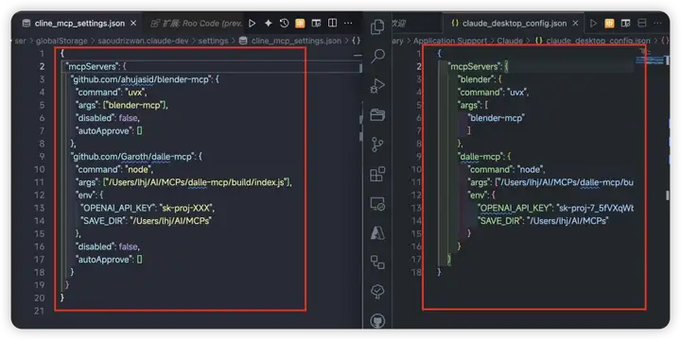Click settings breadcrumb segment
The height and width of the screenshot is (340, 681).
(x=213, y=41)
